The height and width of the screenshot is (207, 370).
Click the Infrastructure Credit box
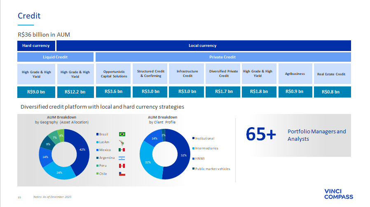187,74
